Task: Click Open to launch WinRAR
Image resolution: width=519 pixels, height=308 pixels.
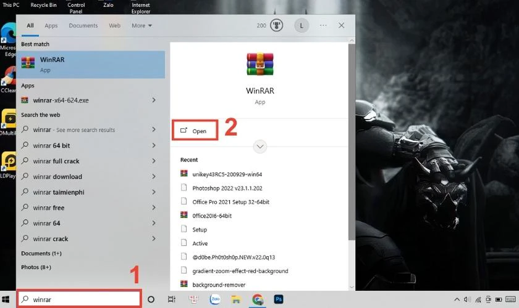Action: point(195,131)
